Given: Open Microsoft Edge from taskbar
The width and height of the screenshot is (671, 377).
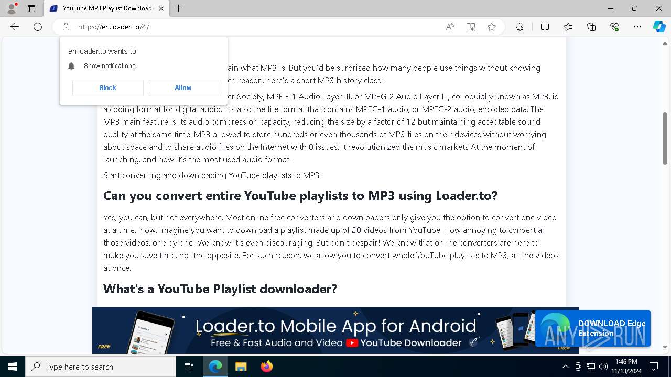Looking at the screenshot, I should 215,367.
